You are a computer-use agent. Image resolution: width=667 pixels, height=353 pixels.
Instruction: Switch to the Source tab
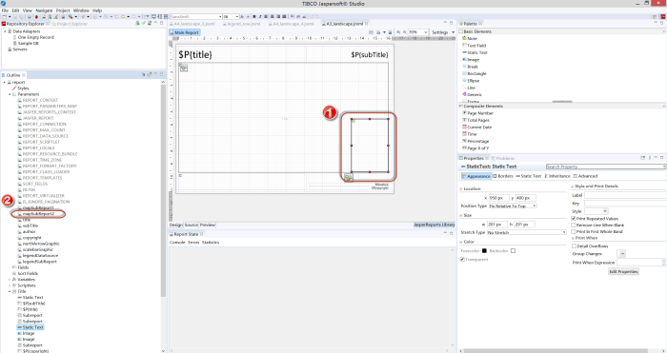point(191,225)
